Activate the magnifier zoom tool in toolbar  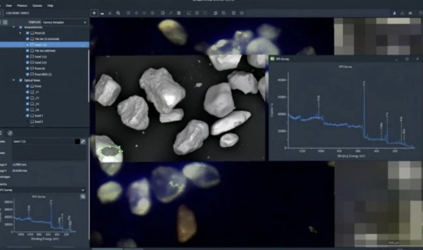(118, 13)
